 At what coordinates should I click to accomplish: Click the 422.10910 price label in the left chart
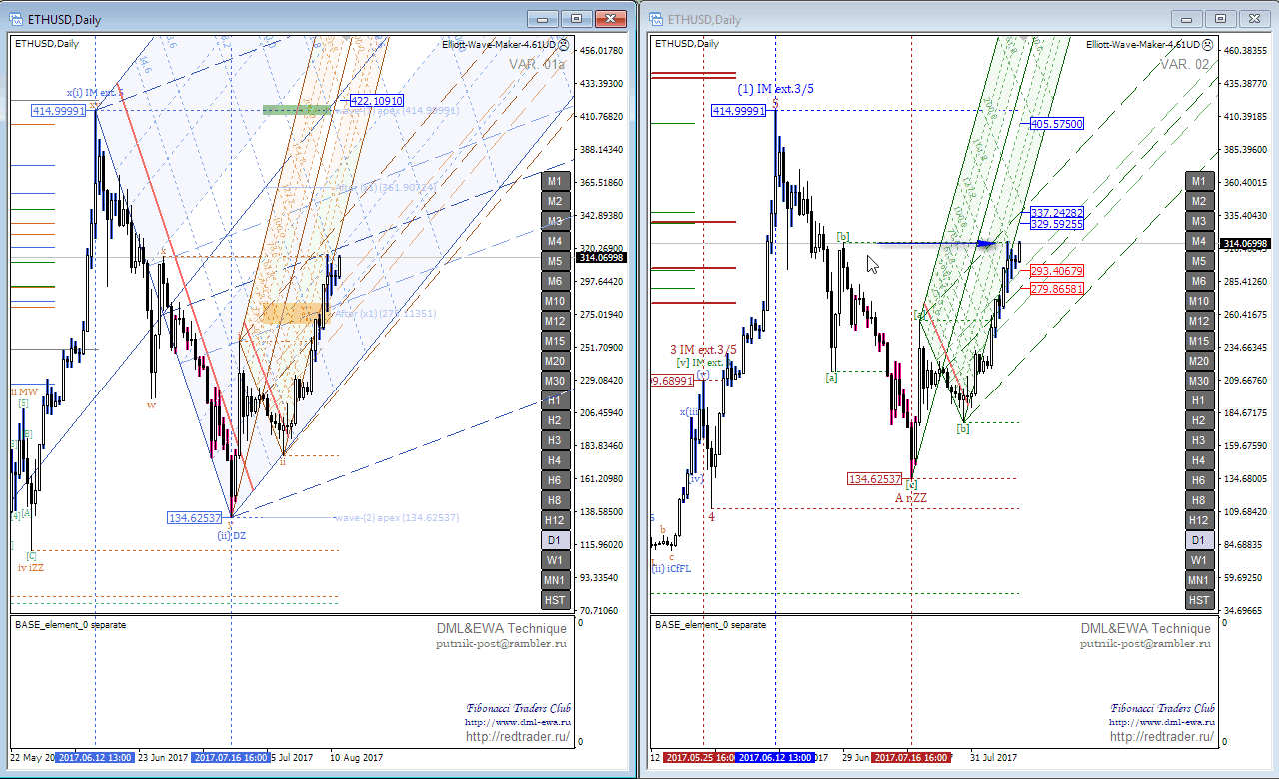tap(376, 101)
